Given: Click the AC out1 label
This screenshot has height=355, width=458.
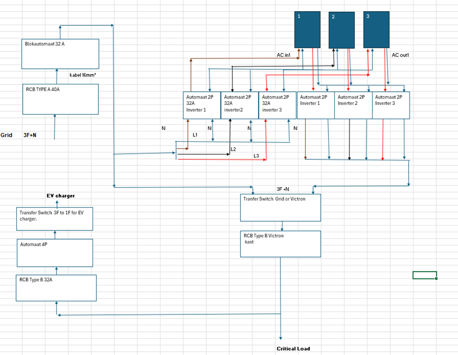Looking at the screenshot, I should pos(400,55).
